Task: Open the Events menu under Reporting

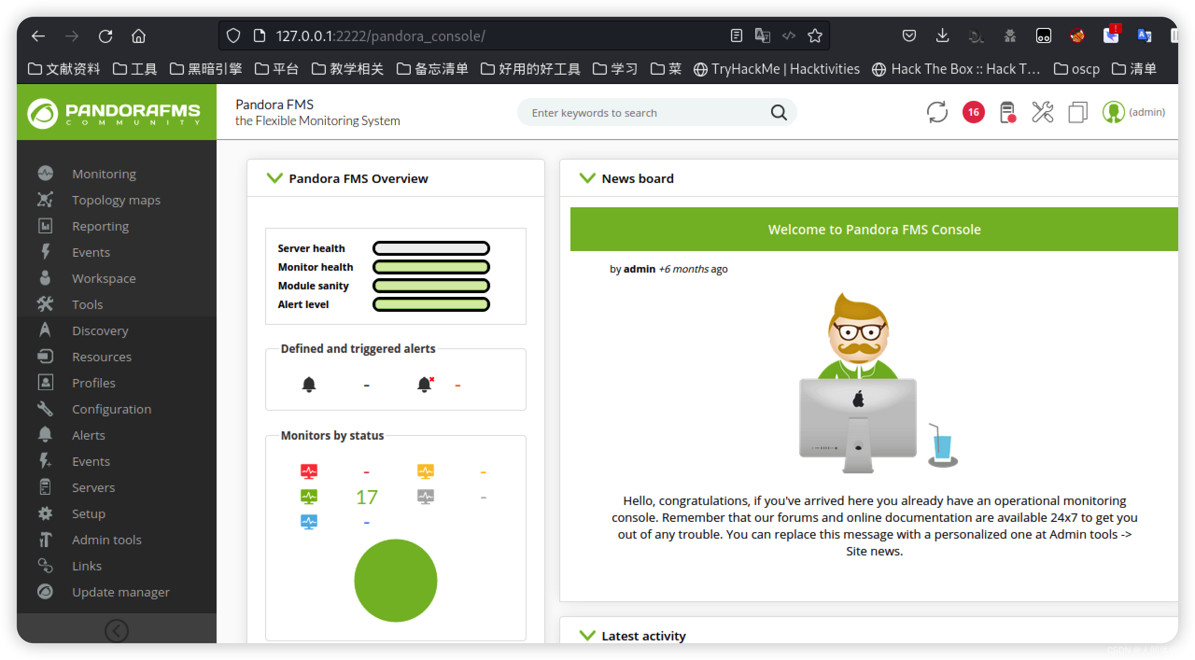Action: point(91,253)
